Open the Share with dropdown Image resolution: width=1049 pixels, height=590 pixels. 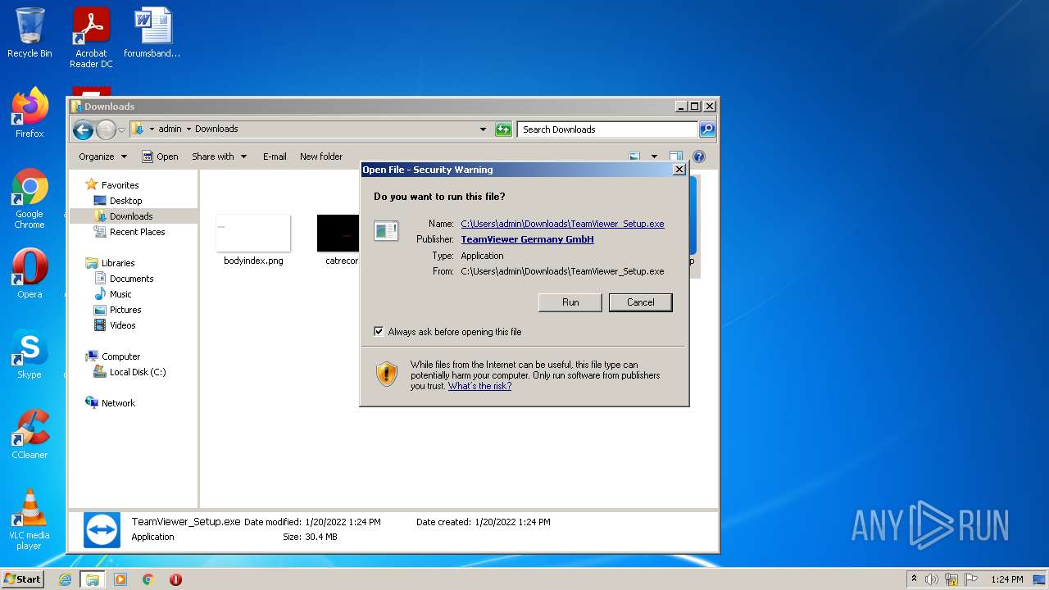pyautogui.click(x=219, y=157)
